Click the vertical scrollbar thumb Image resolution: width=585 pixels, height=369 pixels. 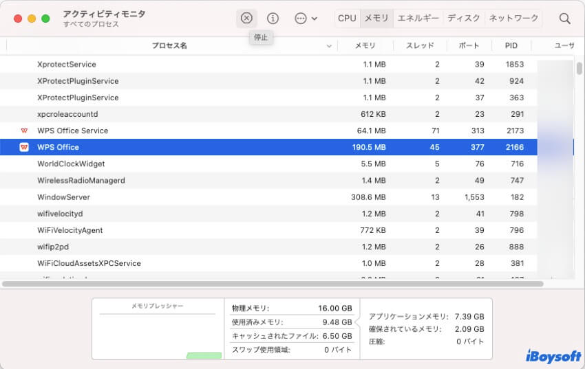click(579, 69)
